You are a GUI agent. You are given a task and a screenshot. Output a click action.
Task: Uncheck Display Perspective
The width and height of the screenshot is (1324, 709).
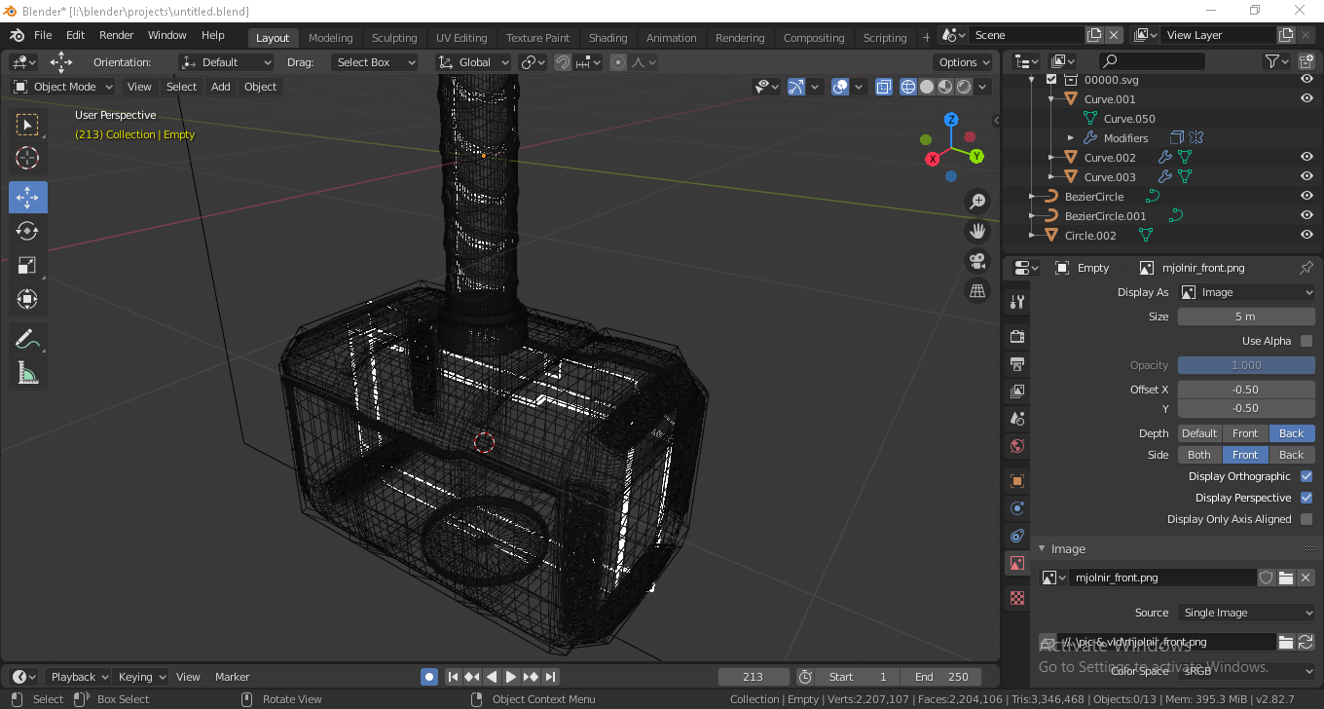[x=1306, y=498]
